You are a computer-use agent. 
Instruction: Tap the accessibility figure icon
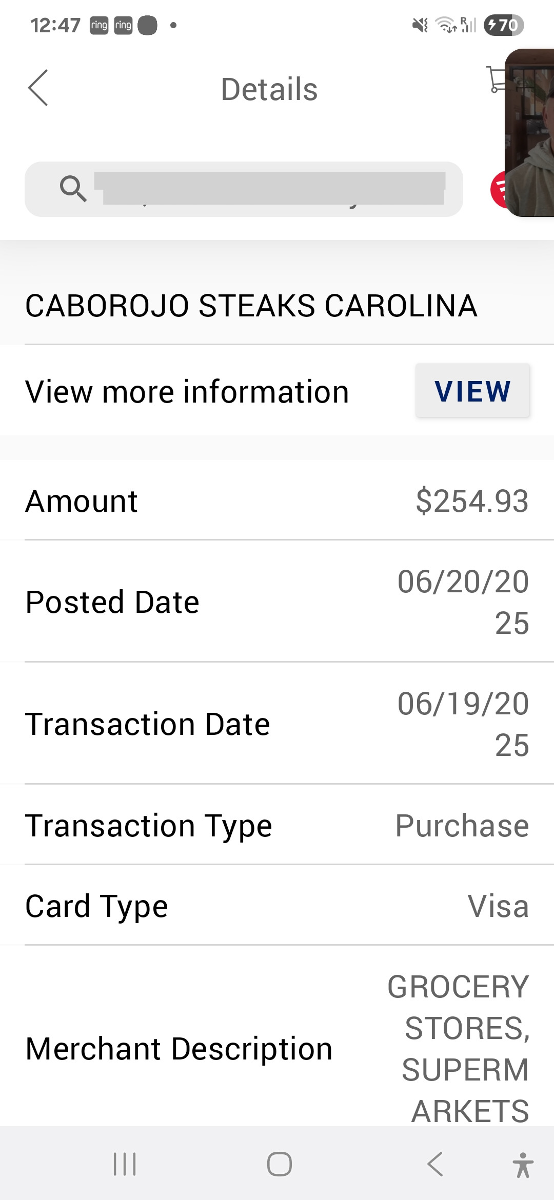[x=523, y=1164]
